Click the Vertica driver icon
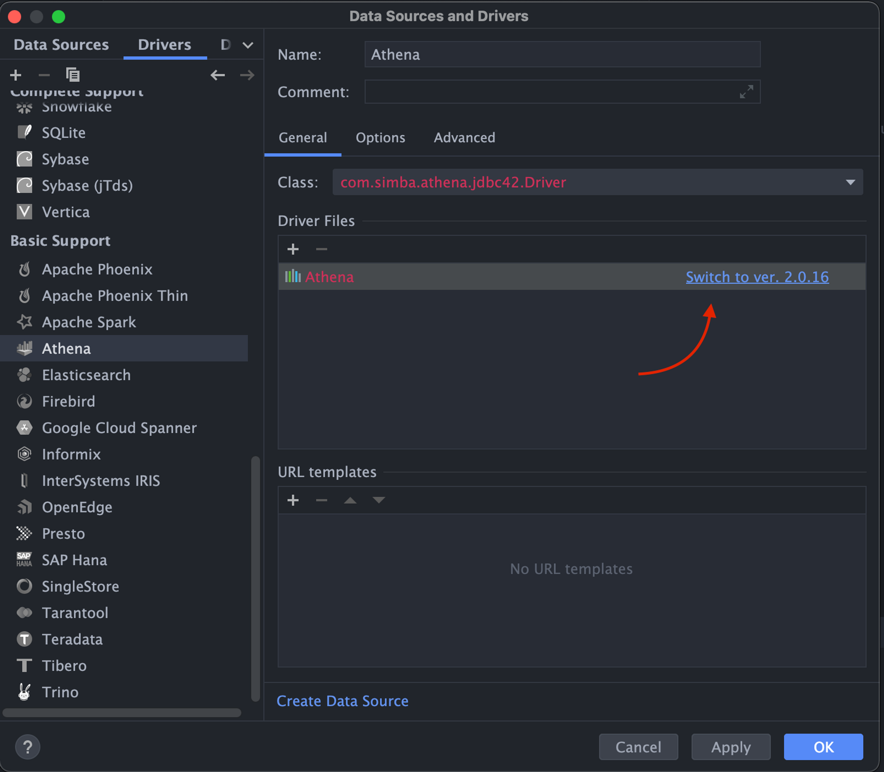The width and height of the screenshot is (884, 772). click(x=25, y=212)
